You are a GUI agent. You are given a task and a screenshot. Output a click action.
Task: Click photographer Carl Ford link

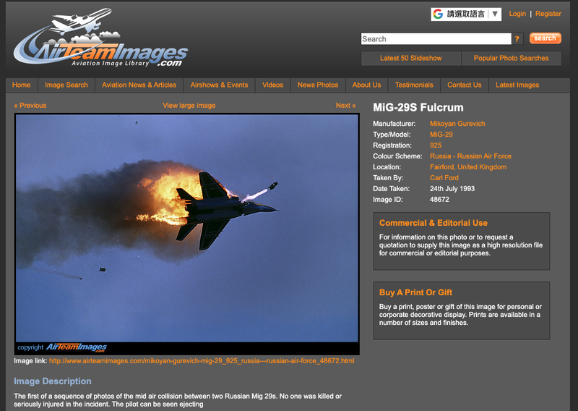pyautogui.click(x=444, y=178)
